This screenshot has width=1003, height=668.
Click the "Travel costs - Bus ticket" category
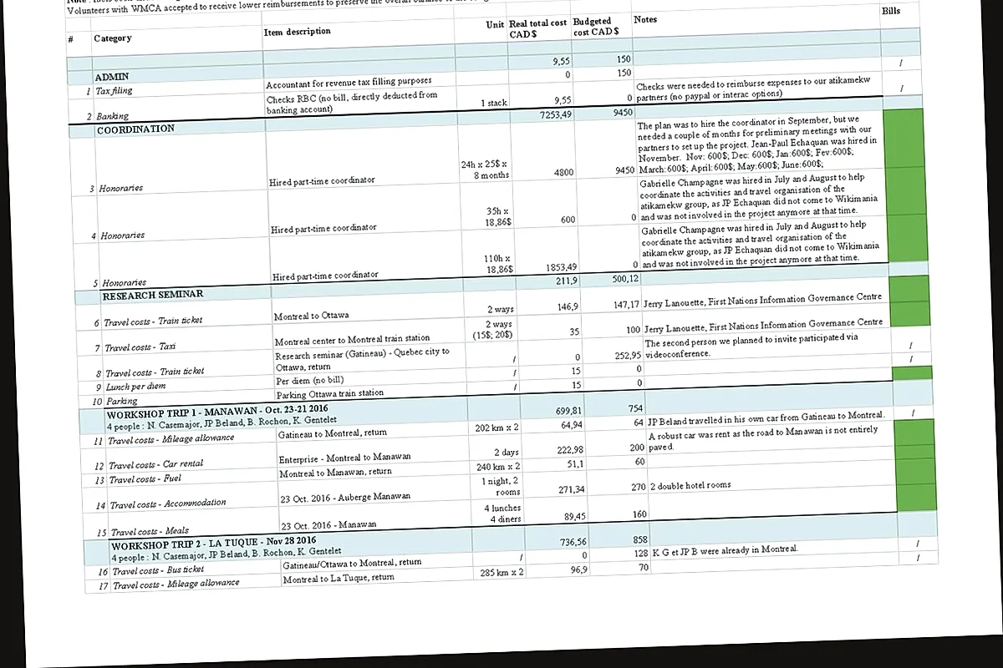tap(158, 572)
